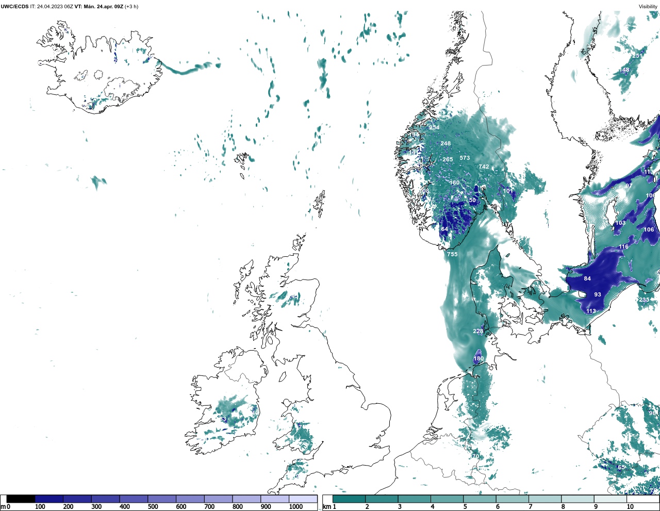Click the '84' value in Baltic fog
This screenshot has height=511, width=660.
point(587,278)
